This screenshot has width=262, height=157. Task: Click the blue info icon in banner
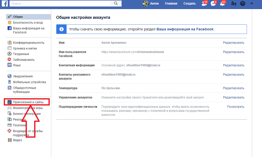pos(62,29)
